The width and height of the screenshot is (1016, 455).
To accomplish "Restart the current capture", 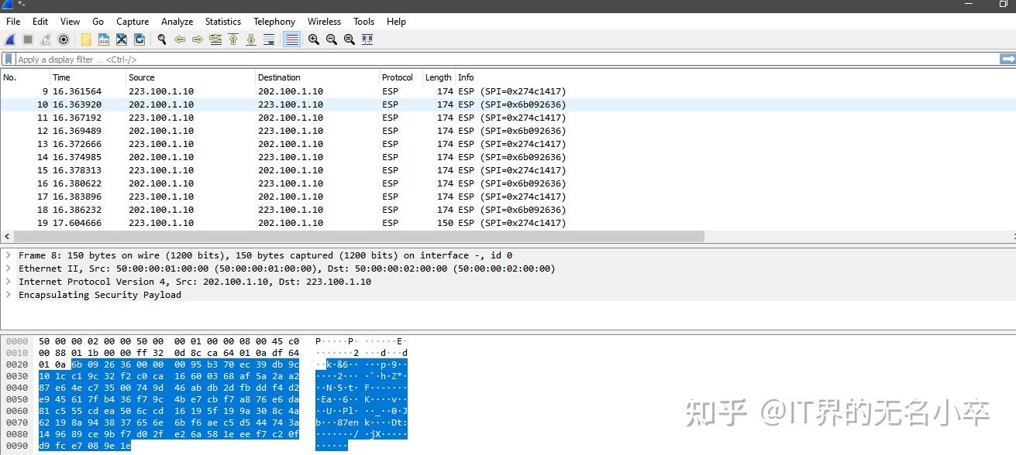I will pos(46,39).
